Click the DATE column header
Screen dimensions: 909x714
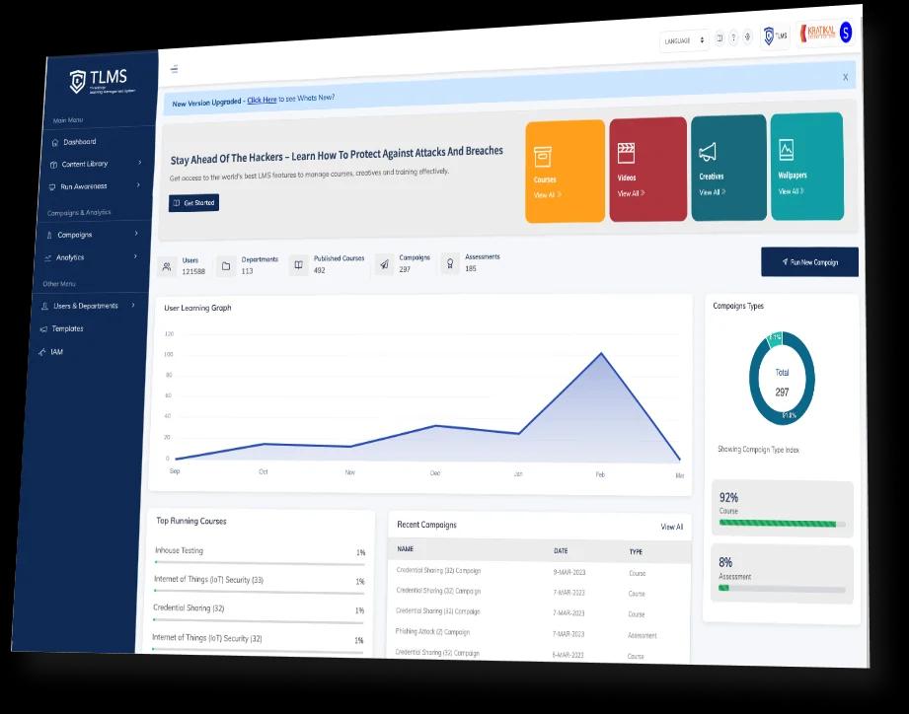561,550
